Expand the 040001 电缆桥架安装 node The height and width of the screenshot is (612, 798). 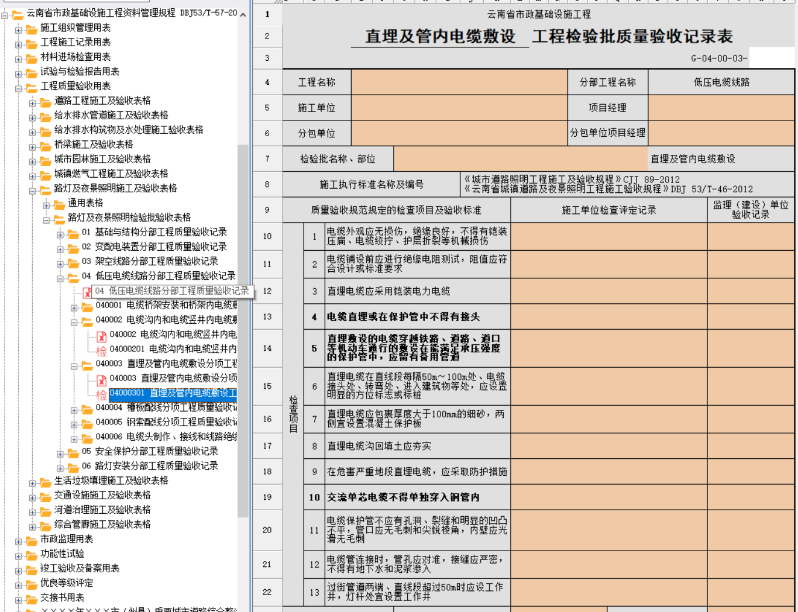point(74,307)
